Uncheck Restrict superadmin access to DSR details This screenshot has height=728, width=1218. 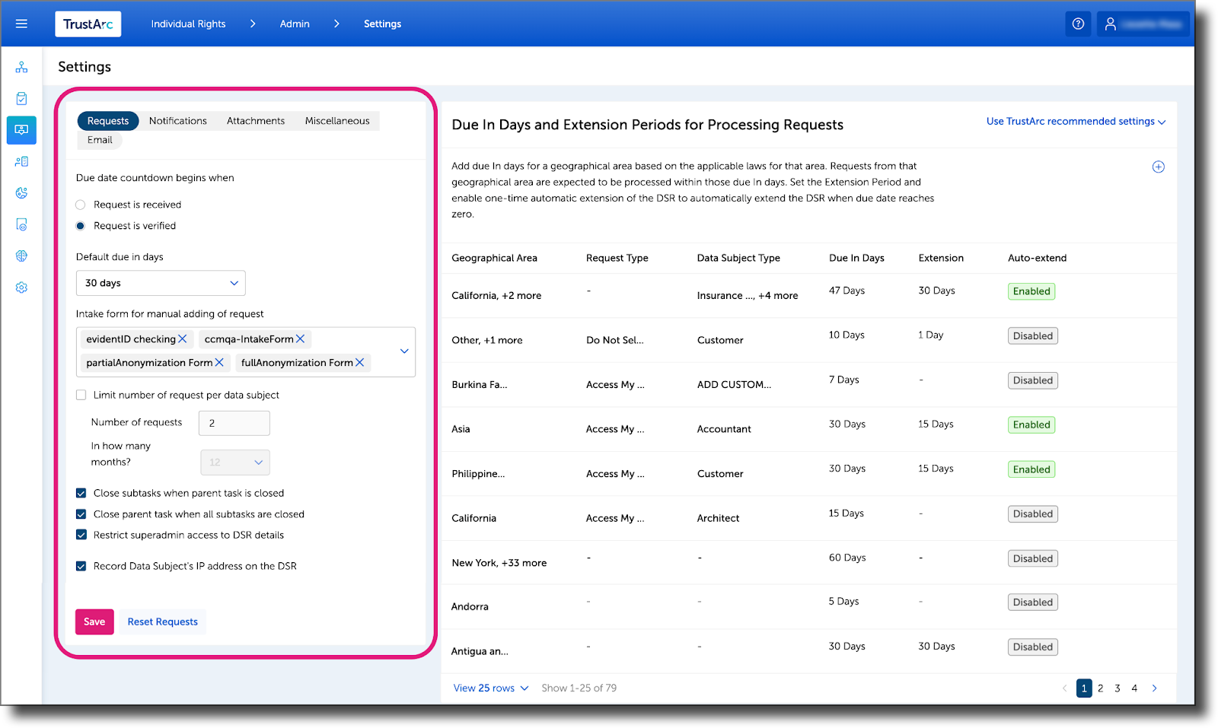click(81, 535)
